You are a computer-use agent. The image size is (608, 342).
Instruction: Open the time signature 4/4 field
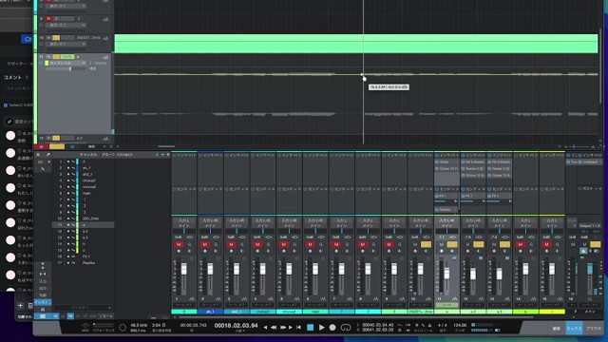coord(442,325)
